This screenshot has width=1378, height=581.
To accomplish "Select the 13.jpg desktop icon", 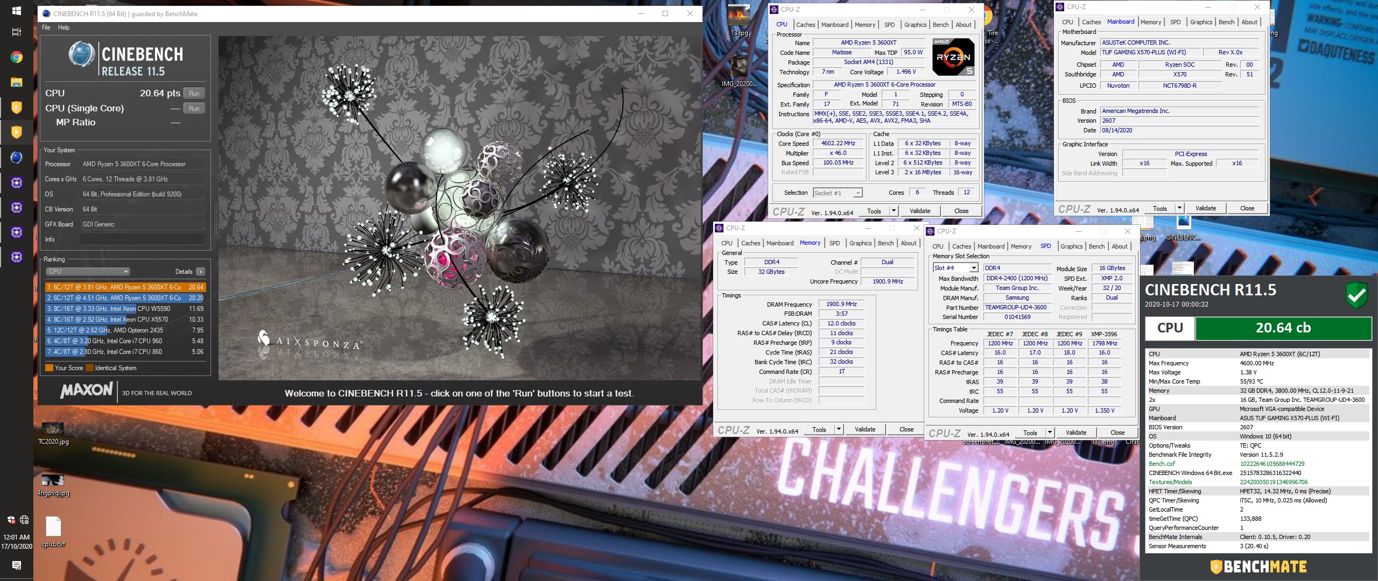I will click(739, 20).
